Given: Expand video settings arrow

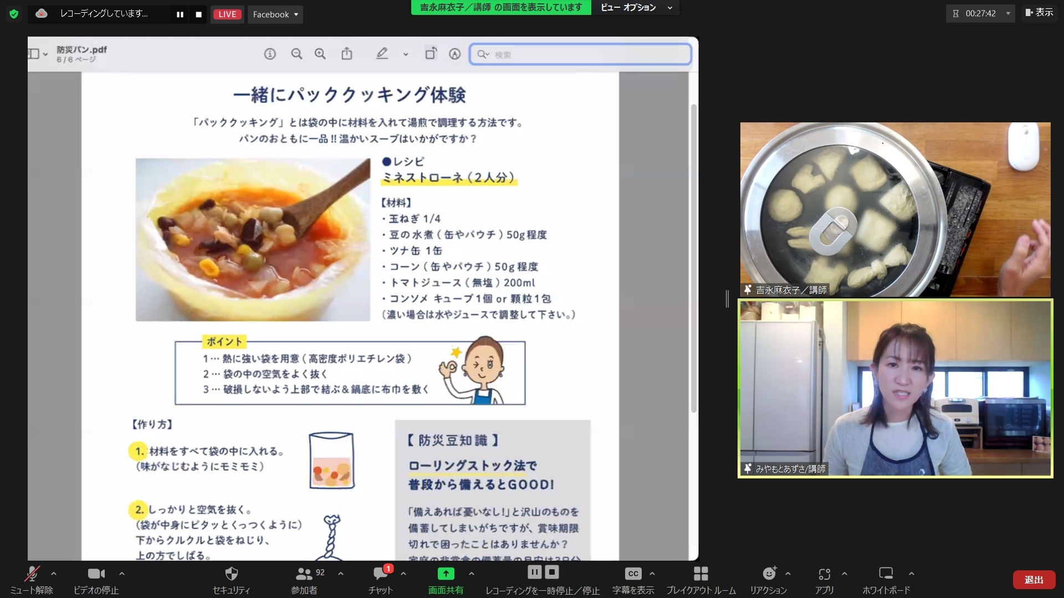Looking at the screenshot, I should [x=122, y=574].
